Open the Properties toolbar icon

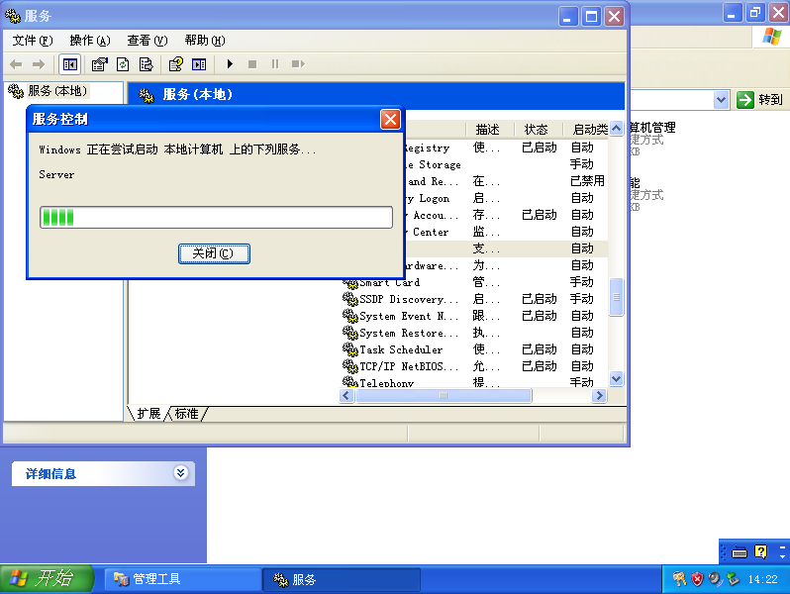tap(99, 64)
